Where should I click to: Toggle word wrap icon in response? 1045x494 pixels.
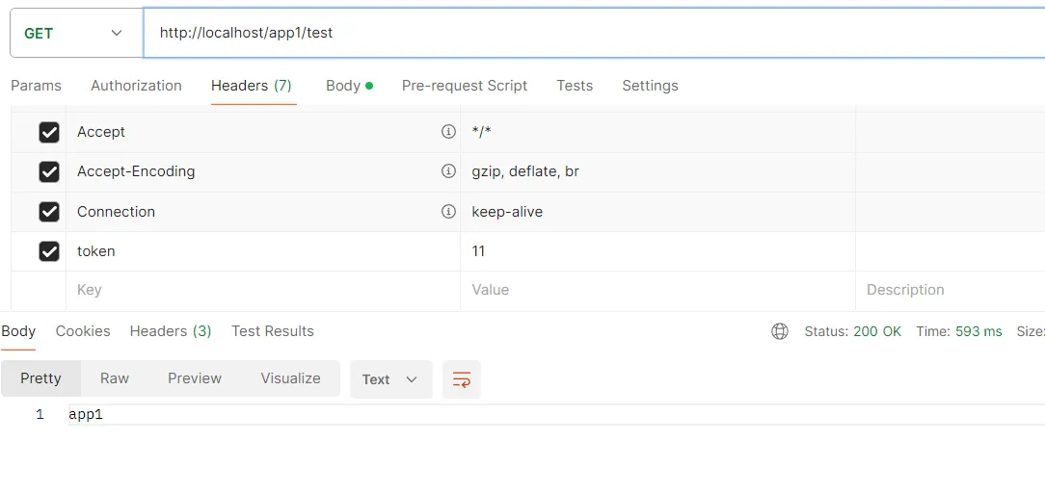click(x=462, y=379)
